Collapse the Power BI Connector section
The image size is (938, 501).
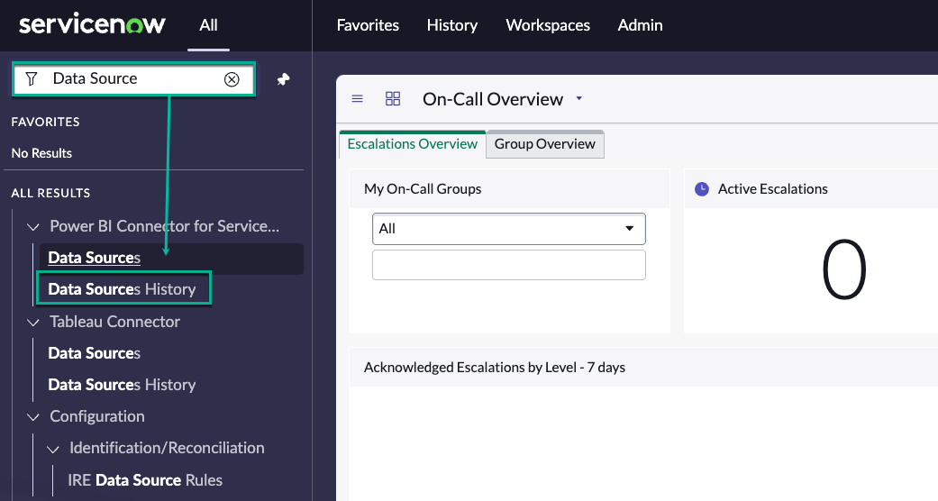(33, 227)
